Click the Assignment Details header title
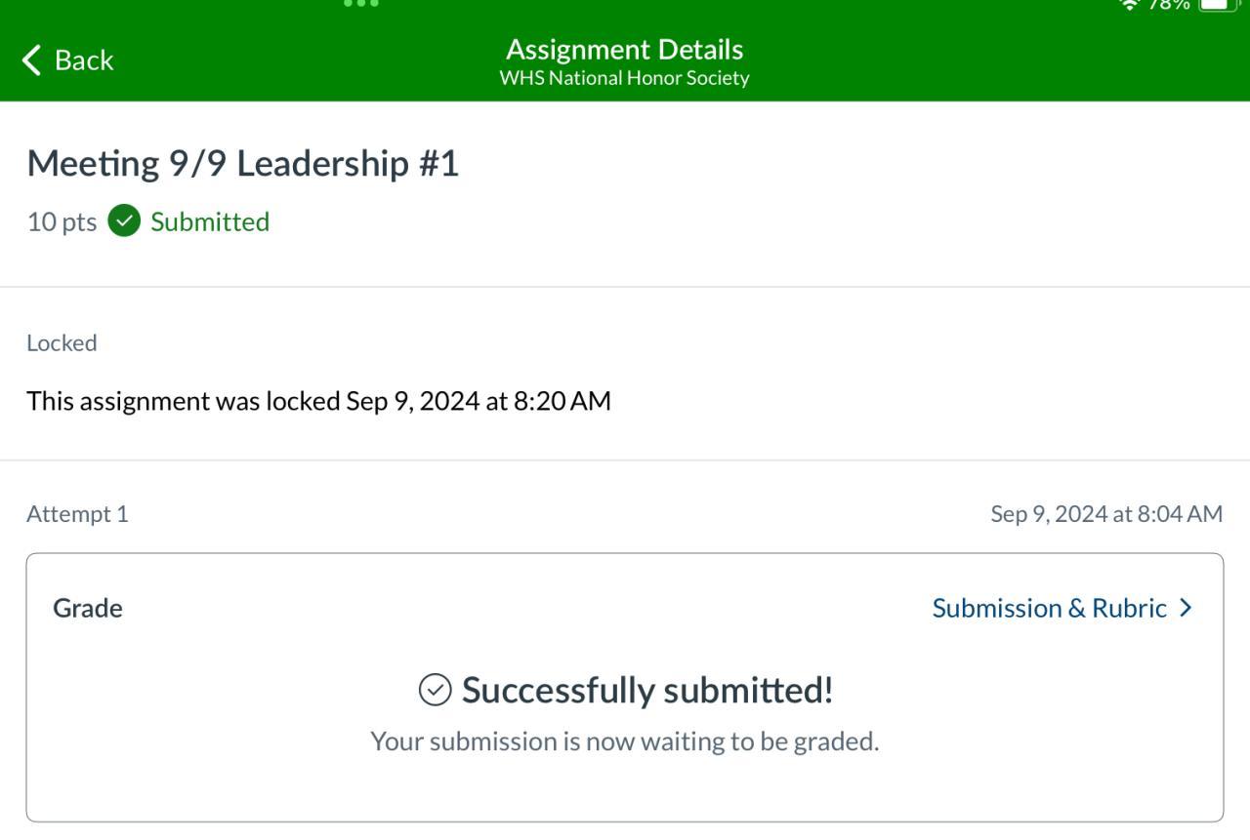This screenshot has width=1250, height=840. coord(624,50)
